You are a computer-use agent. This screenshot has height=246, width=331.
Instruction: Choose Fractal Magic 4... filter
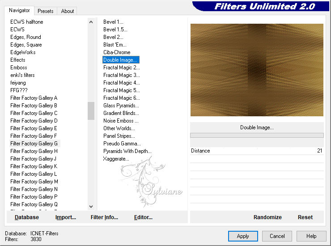(122, 83)
